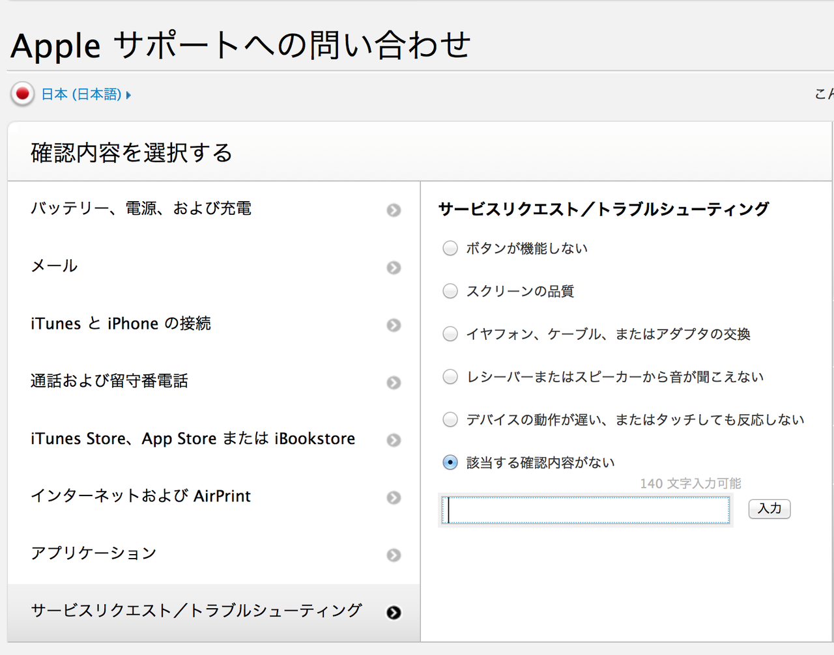834x655 pixels.
Task: Click arrow icon beside 通話および留守番電話
Action: [x=394, y=383]
